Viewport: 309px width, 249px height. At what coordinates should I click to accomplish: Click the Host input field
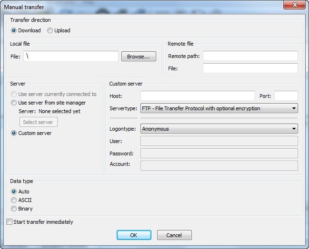point(198,96)
